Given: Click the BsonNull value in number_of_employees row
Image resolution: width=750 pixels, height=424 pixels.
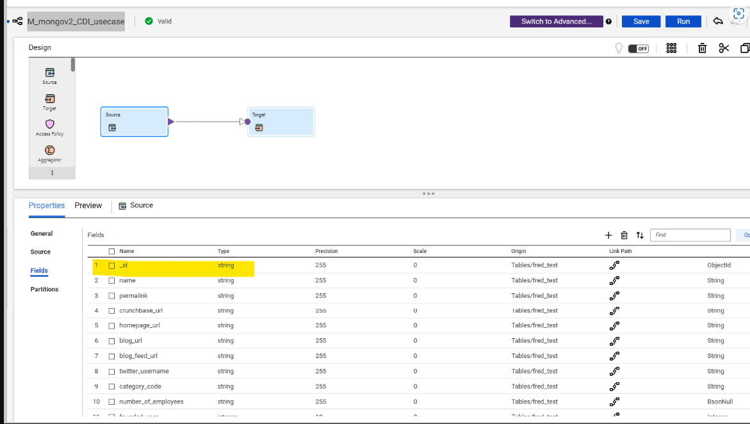Looking at the screenshot, I should [x=720, y=402].
